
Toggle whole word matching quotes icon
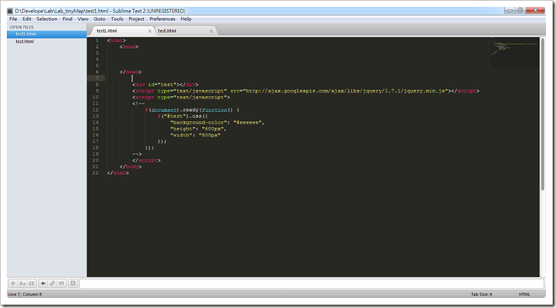pos(31,284)
